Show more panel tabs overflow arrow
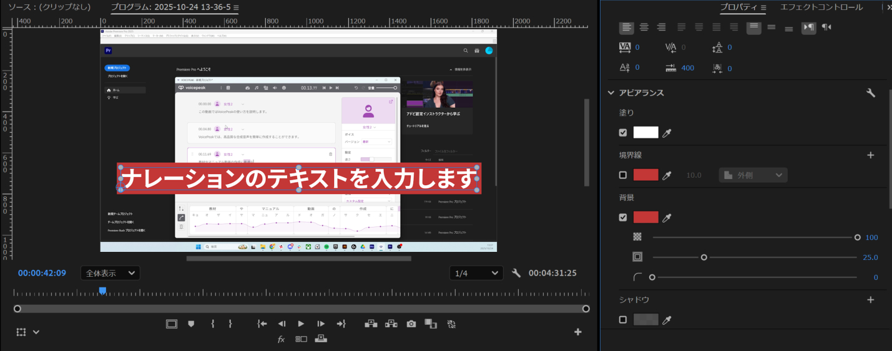Viewport: 892px width, 351px height. pyautogui.click(x=890, y=7)
